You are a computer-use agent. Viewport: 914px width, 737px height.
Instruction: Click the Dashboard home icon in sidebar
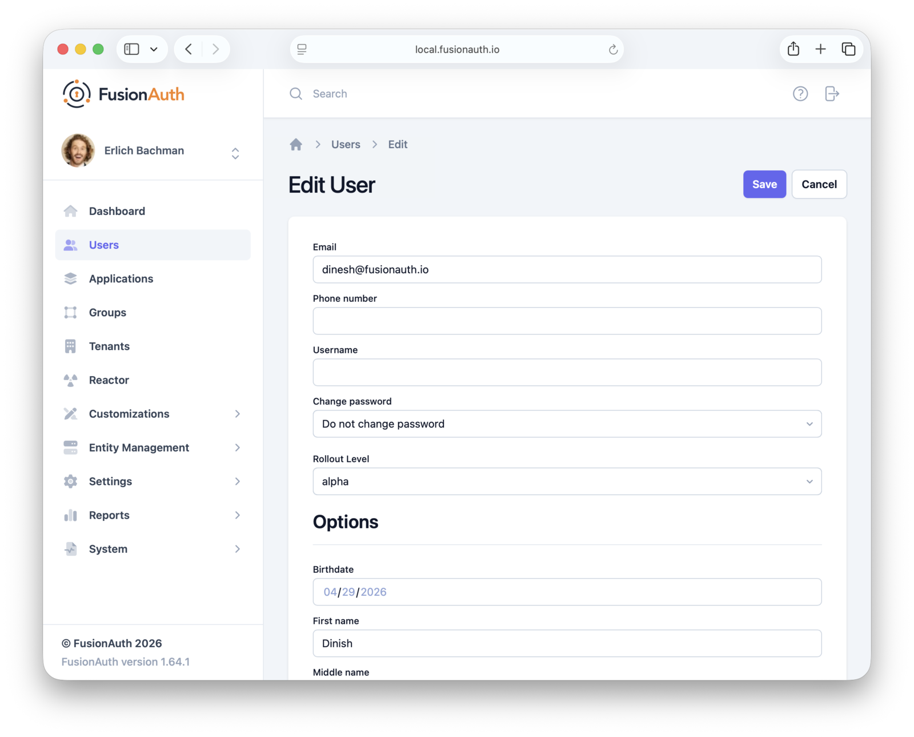pos(70,211)
